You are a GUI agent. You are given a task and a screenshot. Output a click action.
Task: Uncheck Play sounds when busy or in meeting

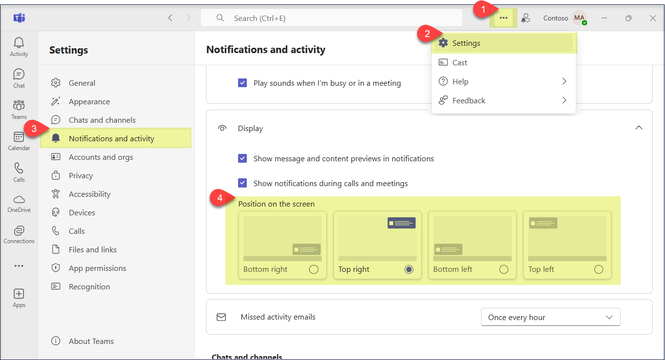click(x=242, y=83)
